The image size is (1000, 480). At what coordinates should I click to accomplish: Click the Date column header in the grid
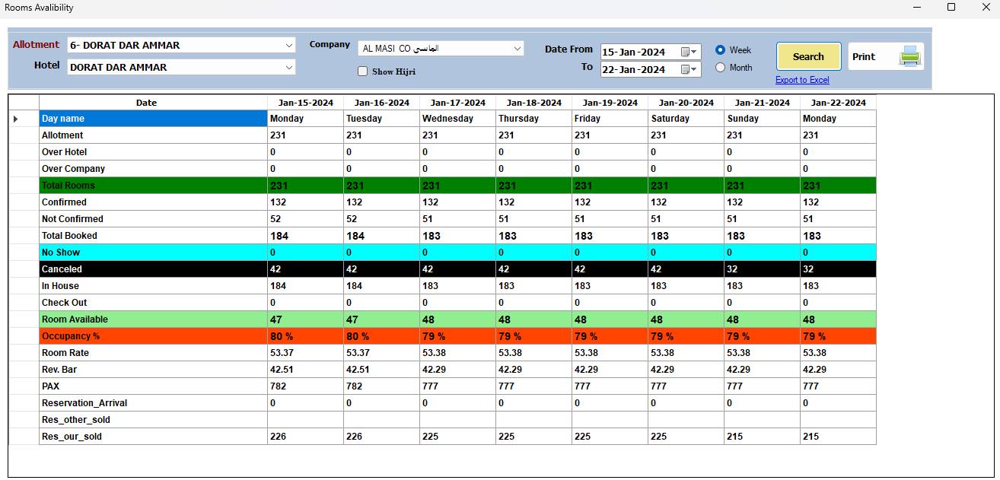click(153, 103)
